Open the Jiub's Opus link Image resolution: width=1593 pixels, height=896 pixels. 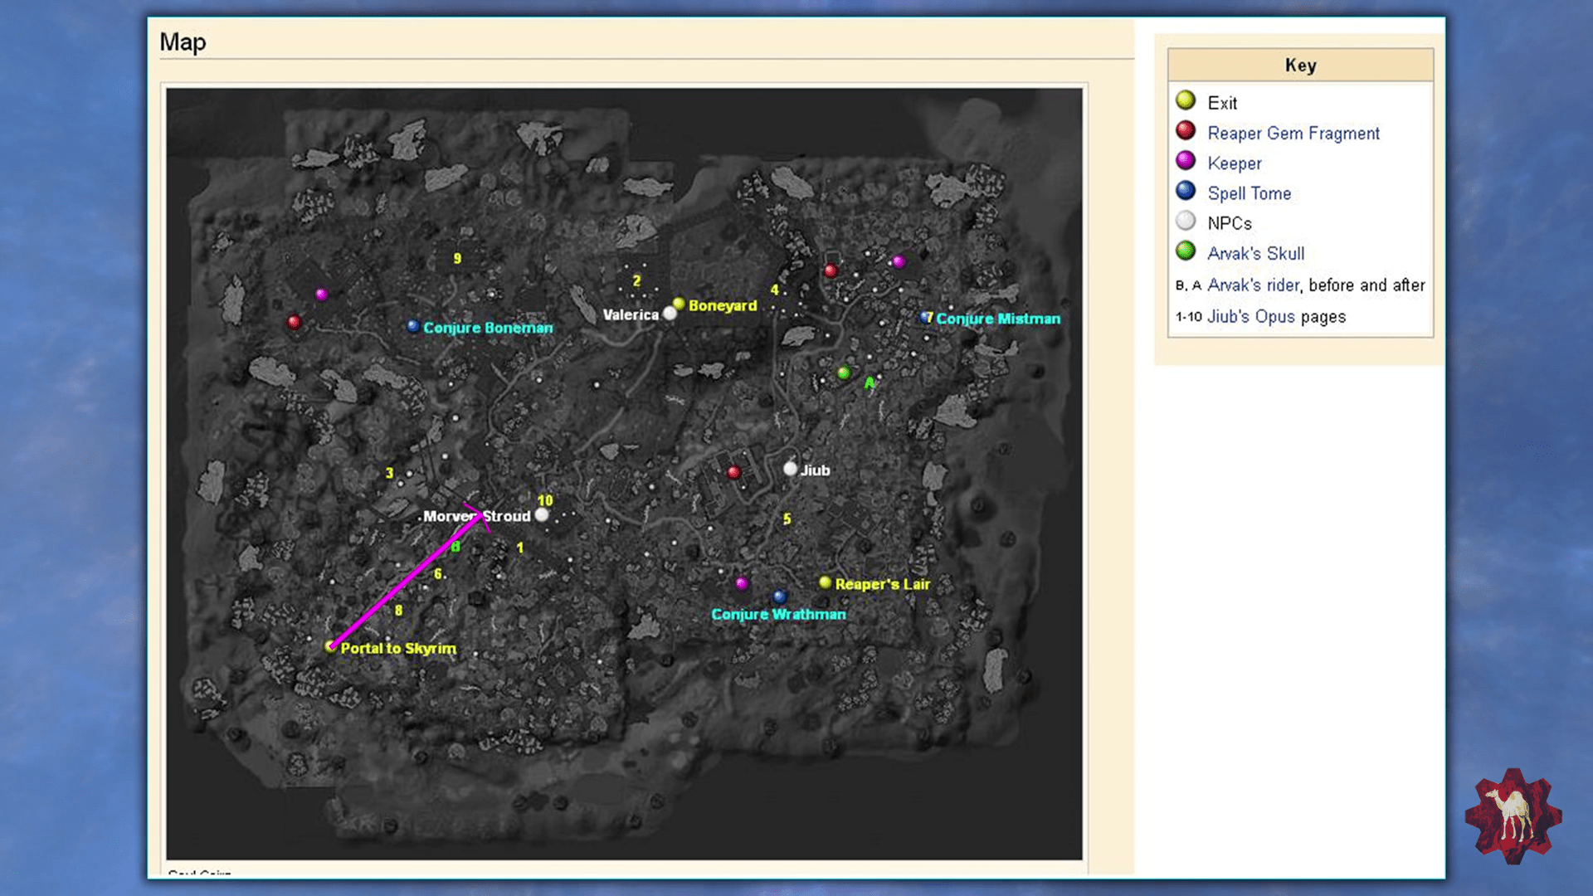(1250, 316)
